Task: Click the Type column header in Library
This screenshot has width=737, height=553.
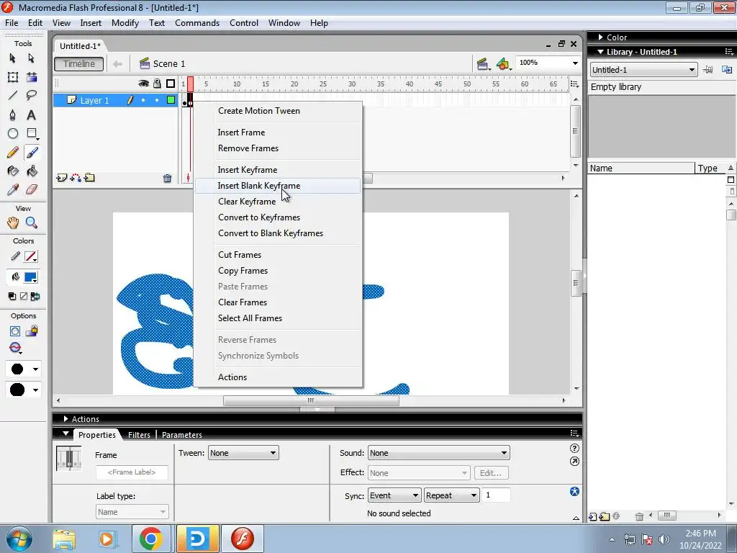Action: click(x=710, y=168)
